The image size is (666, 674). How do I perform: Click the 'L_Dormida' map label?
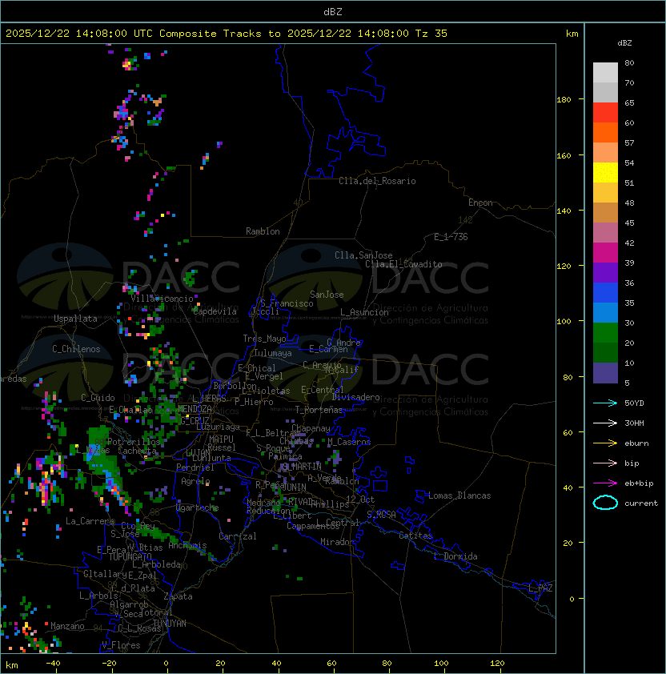click(455, 556)
